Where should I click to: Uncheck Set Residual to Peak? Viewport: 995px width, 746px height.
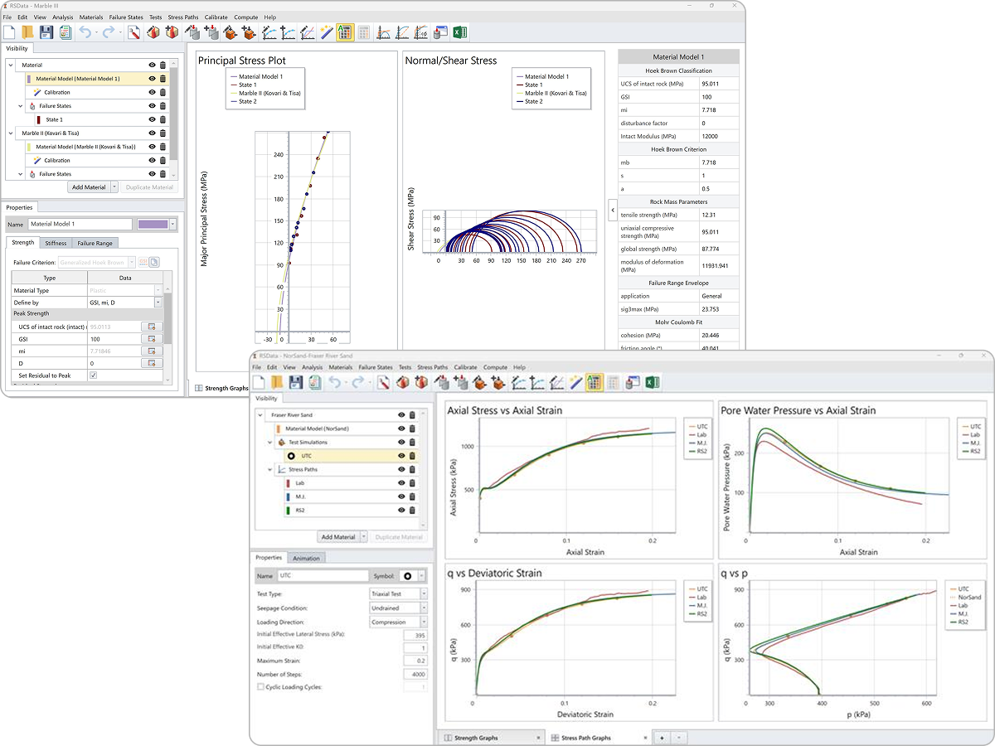[95, 375]
